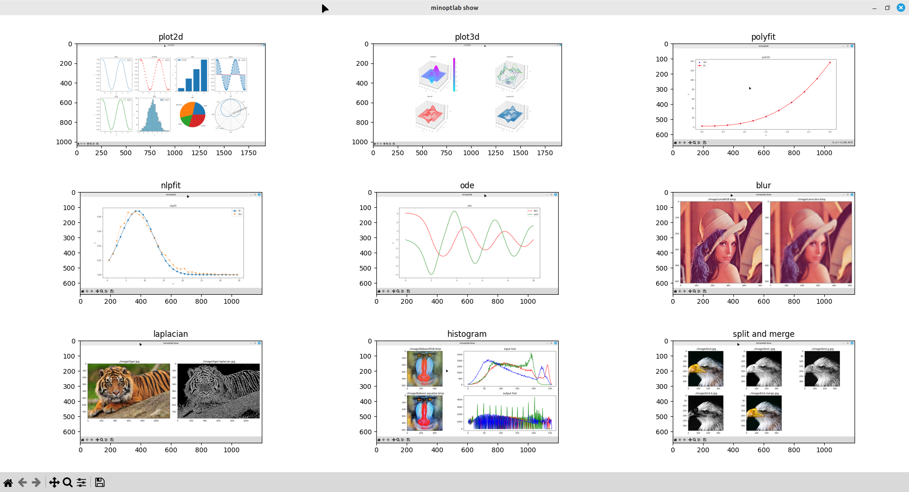Go back to the previous view
909x492 pixels.
[22, 483]
